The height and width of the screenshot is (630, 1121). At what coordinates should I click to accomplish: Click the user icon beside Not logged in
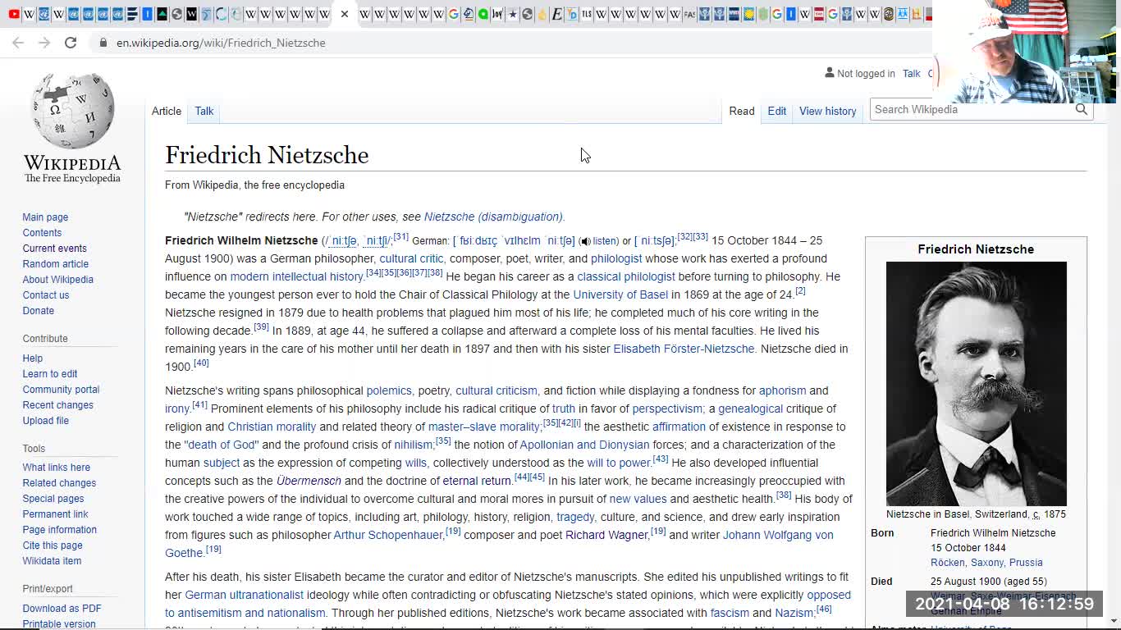830,73
